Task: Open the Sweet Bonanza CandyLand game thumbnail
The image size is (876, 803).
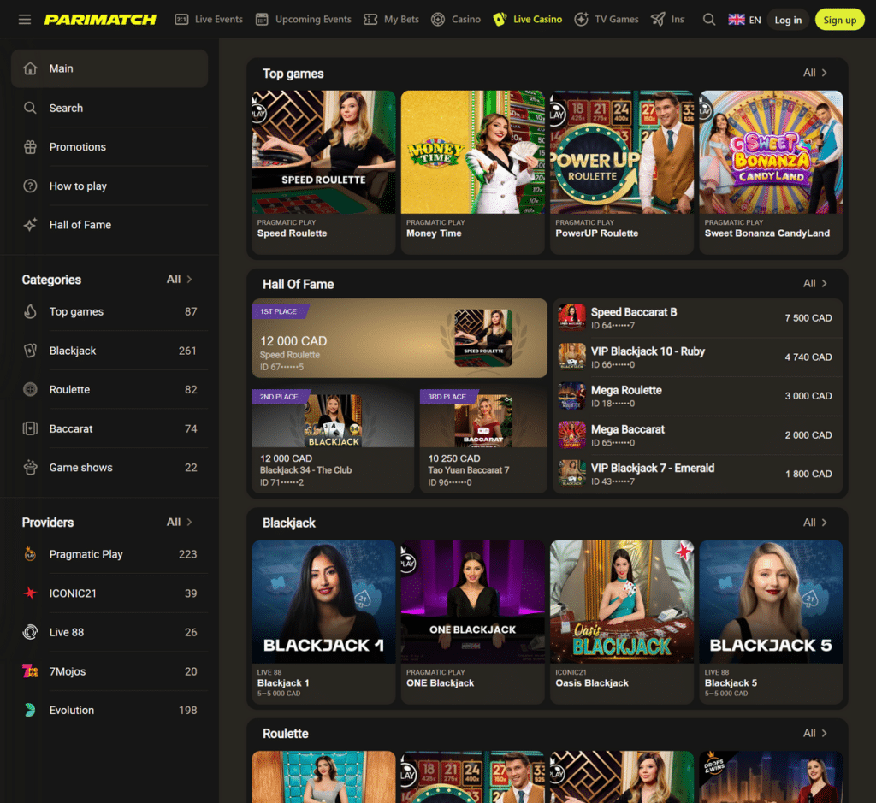Action: [x=770, y=151]
